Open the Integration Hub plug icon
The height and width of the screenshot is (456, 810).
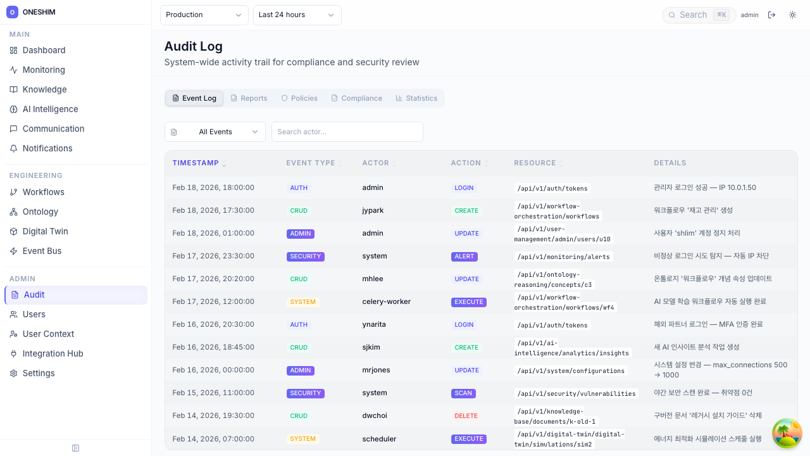click(x=13, y=353)
